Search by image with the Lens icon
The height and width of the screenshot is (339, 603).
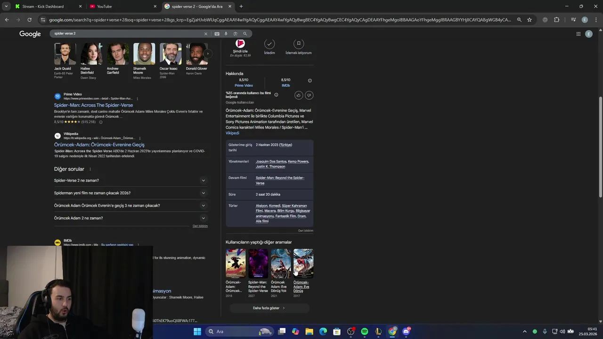pos(235,33)
